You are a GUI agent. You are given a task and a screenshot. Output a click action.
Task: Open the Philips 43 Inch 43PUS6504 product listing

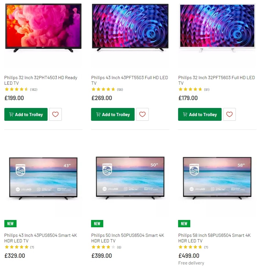pyautogui.click(x=41, y=238)
